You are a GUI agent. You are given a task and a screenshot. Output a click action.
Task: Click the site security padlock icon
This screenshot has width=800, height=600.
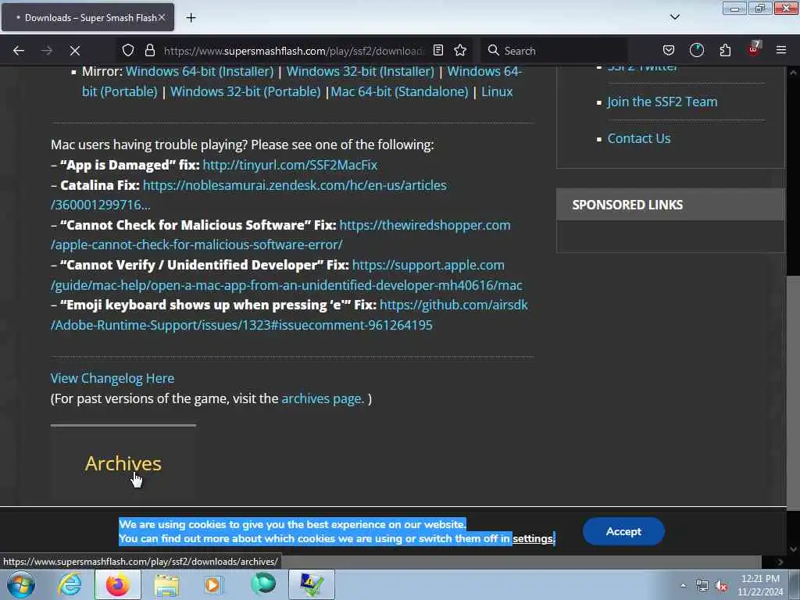tap(150, 51)
